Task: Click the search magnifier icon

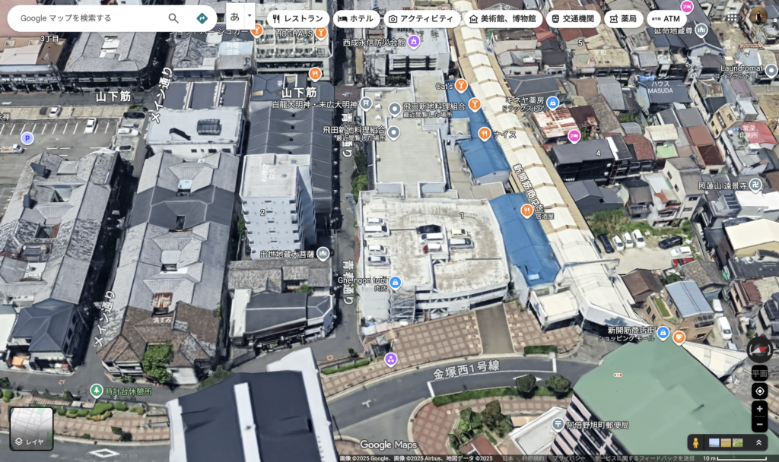Action: [x=173, y=18]
